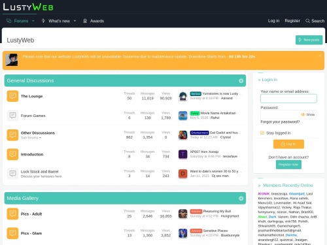Screen dimensions: 327x245
Task: Open XP007 from Xossip thread
Action: [204, 152]
